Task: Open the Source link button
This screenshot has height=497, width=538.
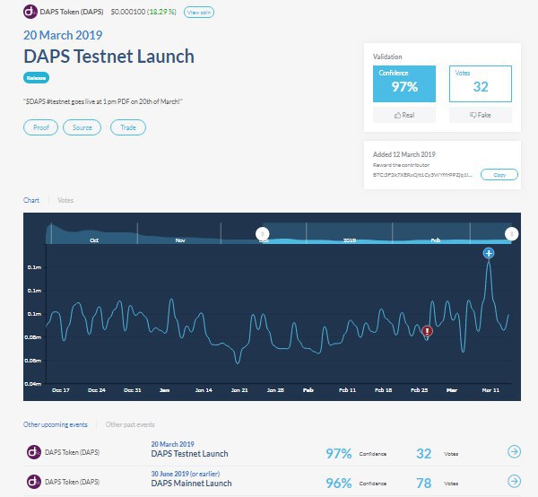Action: (82, 127)
